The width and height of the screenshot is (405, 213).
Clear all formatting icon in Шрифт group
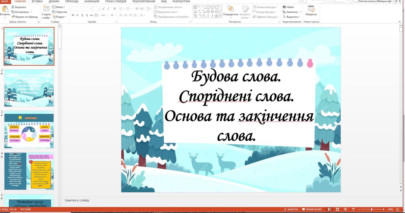coord(114,8)
